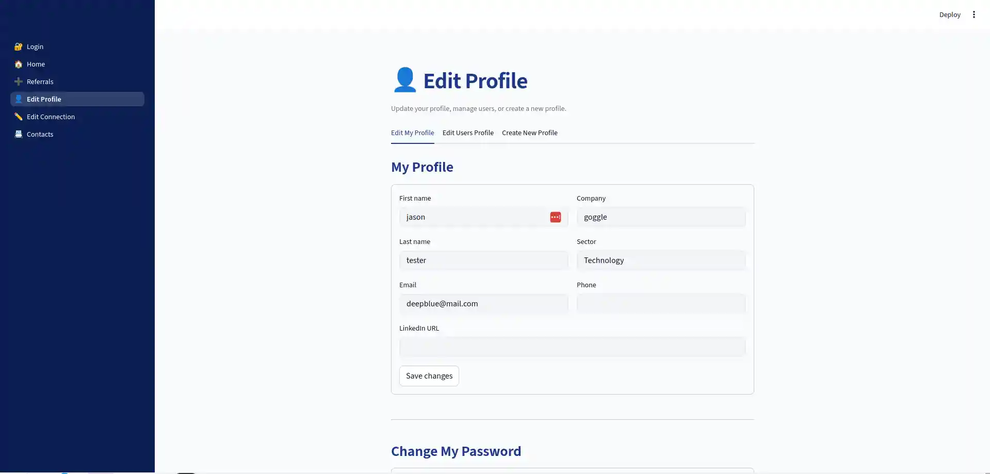
Task: Open the three-dot overflow menu
Action: [974, 14]
